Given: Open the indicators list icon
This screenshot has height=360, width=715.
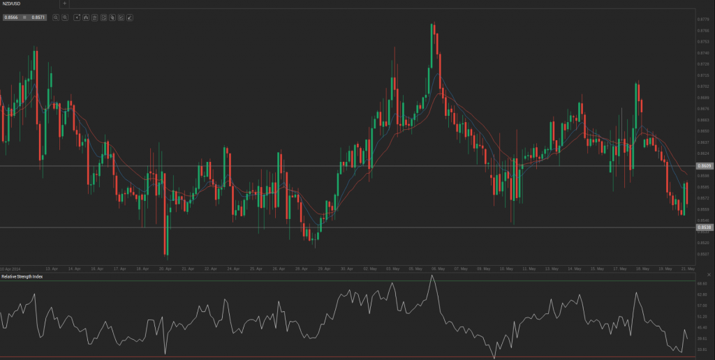Looking at the screenshot, I should click(94, 17).
